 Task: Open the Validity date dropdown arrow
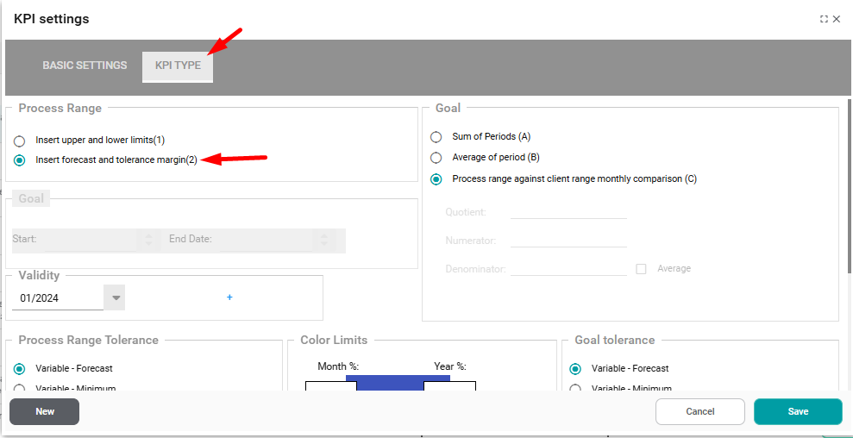115,297
